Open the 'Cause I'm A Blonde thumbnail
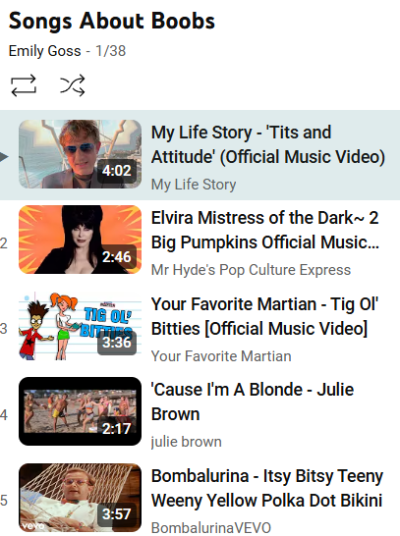 [x=80, y=411]
